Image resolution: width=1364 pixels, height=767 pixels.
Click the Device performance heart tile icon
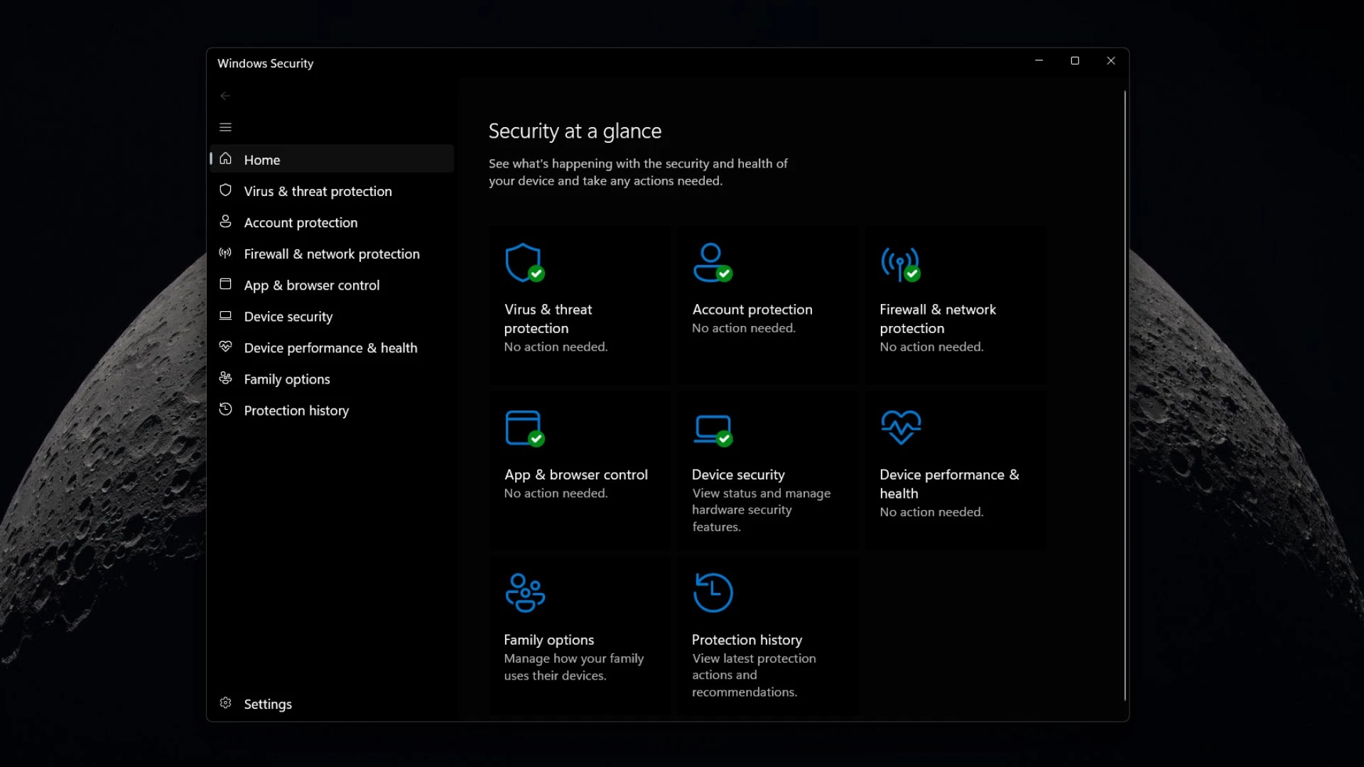point(901,427)
